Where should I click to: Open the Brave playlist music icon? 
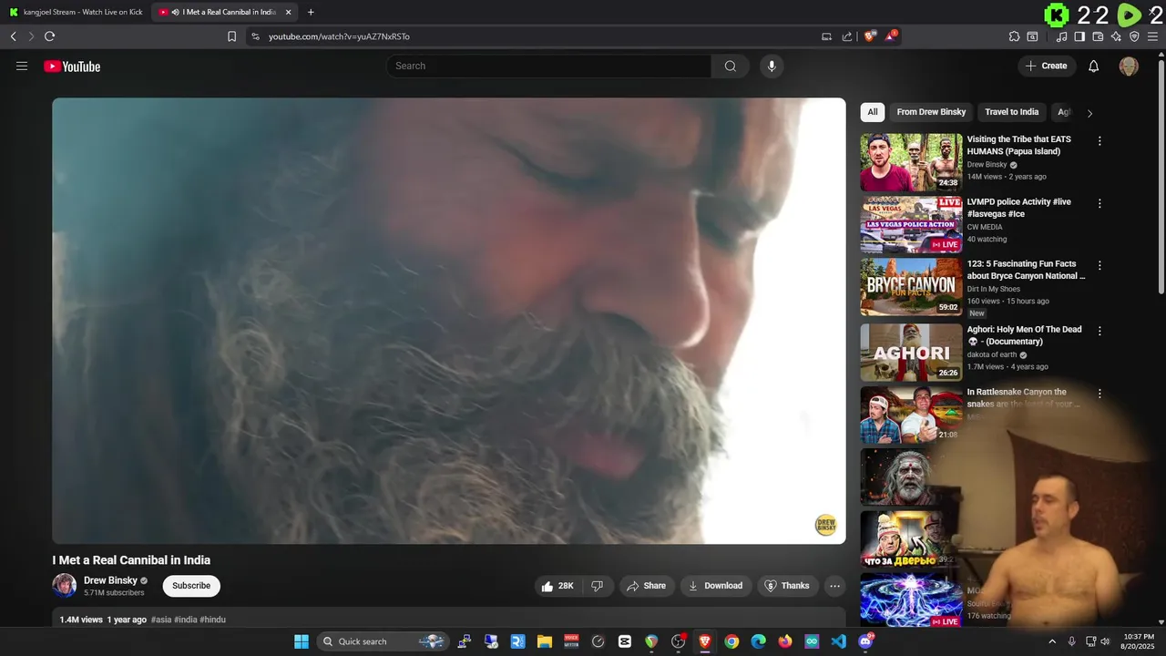click(1061, 36)
